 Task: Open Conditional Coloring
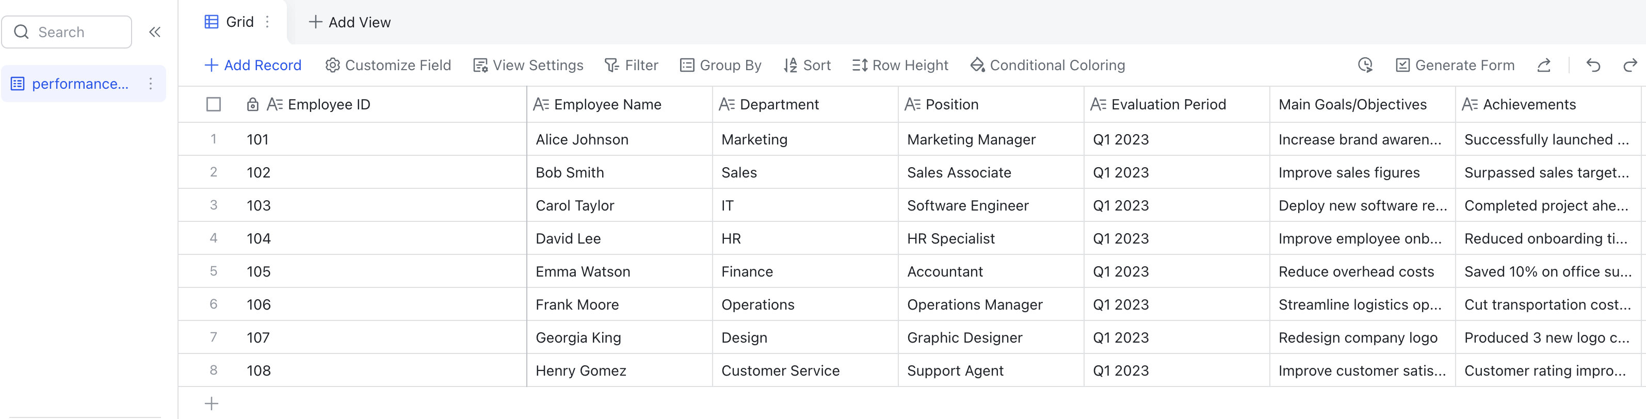pyautogui.click(x=1047, y=65)
